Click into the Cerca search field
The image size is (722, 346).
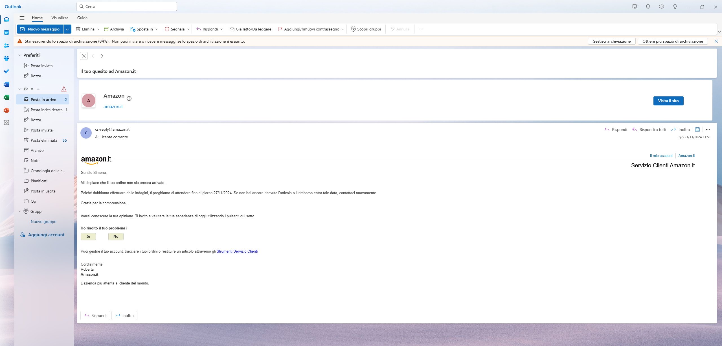pos(127,6)
